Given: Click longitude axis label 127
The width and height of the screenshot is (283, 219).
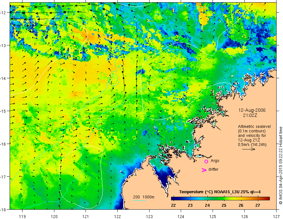Looking at the screenshot, I should 276,216.
